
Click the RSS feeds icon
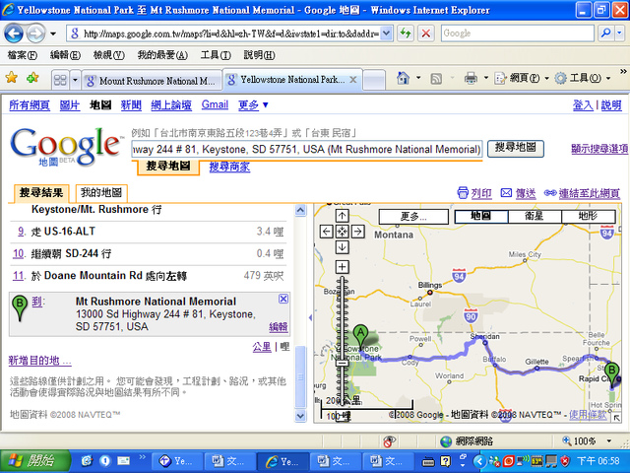pyautogui.click(x=436, y=79)
